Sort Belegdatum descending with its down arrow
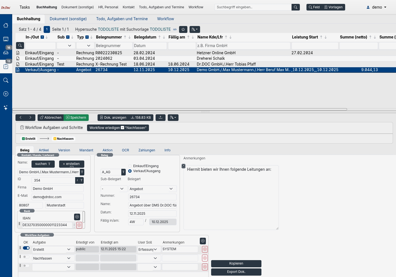This screenshot has height=277, width=396. [x=164, y=37]
